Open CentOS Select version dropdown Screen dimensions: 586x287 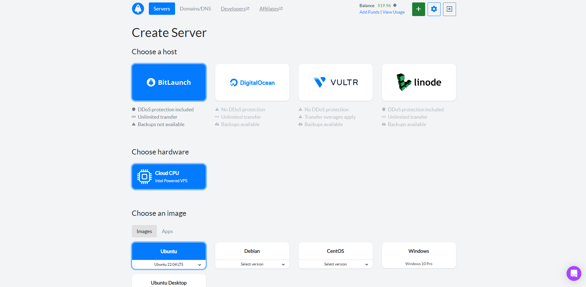[336, 264]
